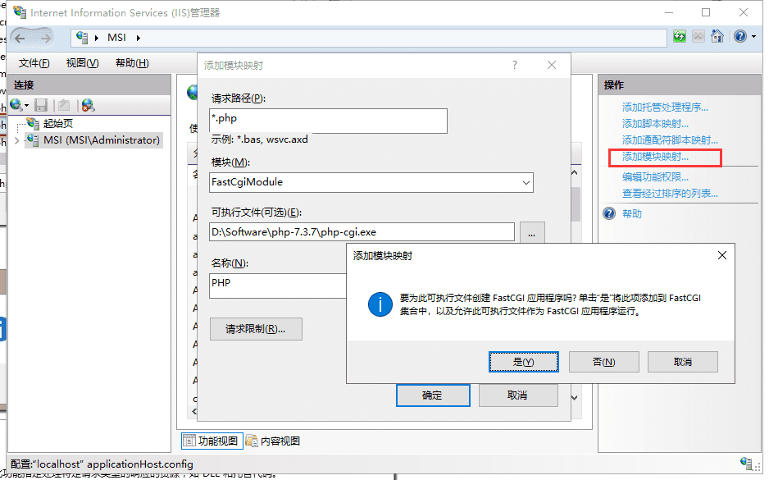
Task: Click the save icon in Connections toolbar
Action: point(41,105)
